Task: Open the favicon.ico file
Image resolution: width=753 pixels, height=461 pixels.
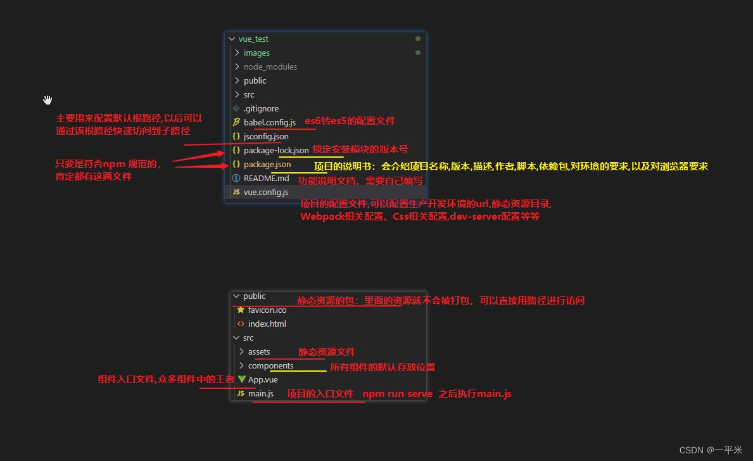Action: tap(267, 310)
